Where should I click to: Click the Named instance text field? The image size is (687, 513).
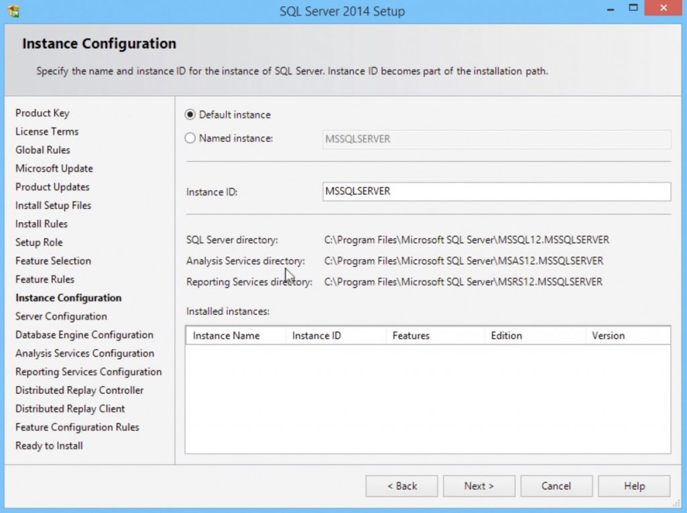click(x=496, y=139)
